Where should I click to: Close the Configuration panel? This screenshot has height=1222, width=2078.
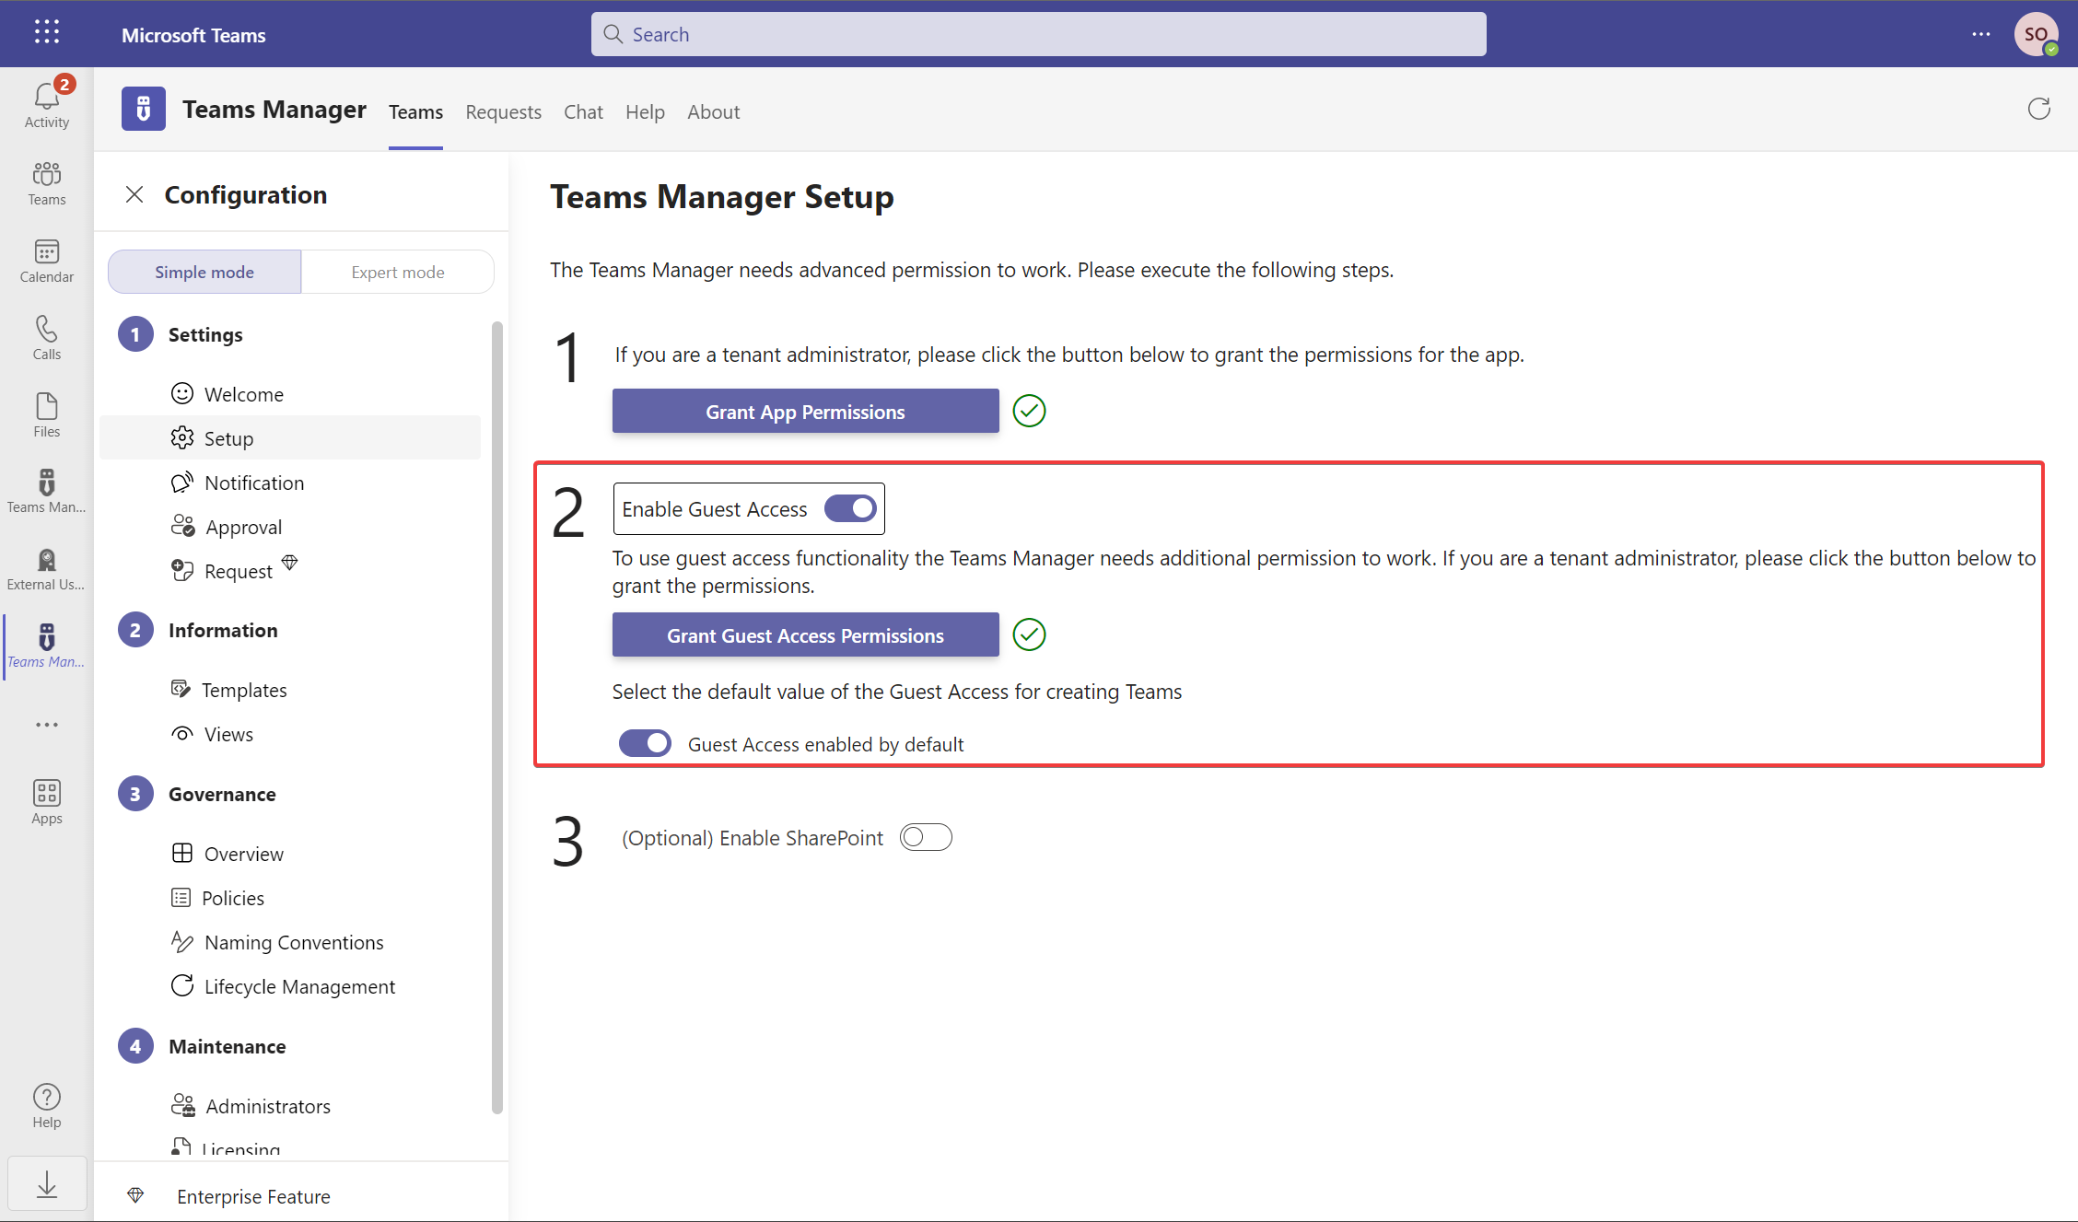point(134,194)
